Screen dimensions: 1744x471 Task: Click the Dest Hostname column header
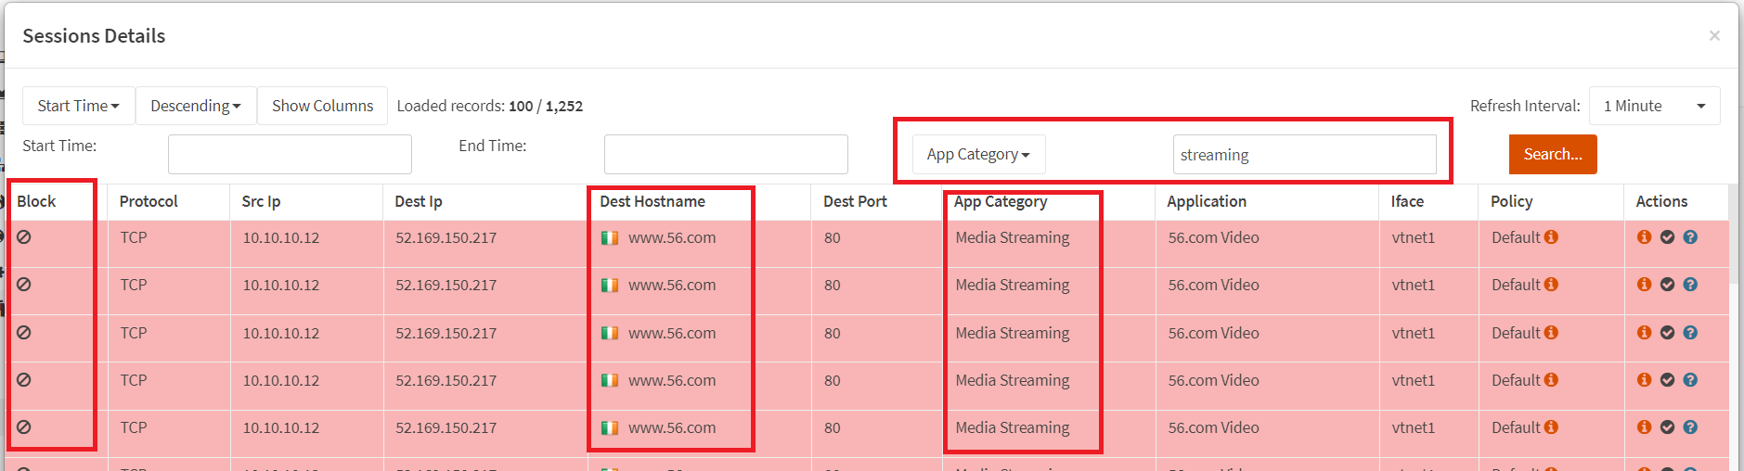click(x=652, y=201)
